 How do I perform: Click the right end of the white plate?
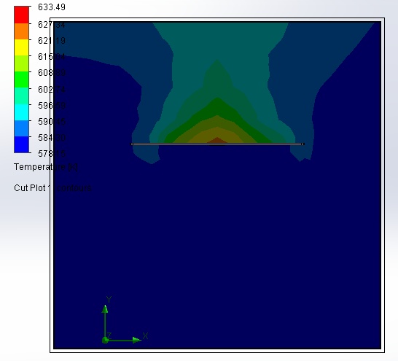click(303, 144)
